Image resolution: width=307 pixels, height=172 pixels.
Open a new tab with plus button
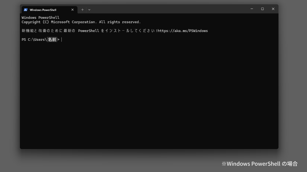(x=82, y=10)
